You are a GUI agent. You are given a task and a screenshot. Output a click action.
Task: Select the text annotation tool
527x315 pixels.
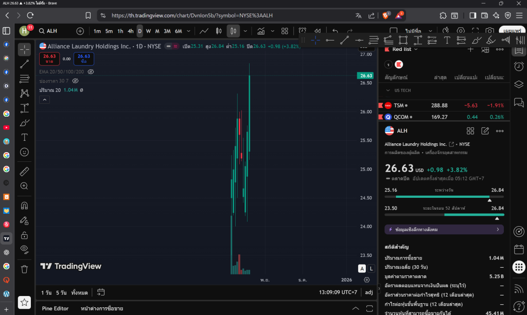pos(24,137)
